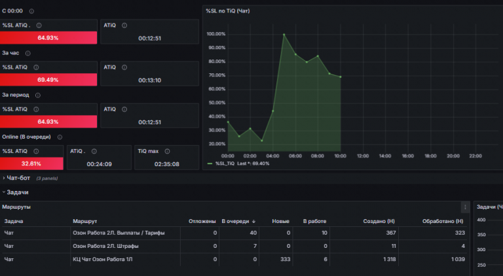Click the 64.93% value under С 00:00

pos(48,38)
